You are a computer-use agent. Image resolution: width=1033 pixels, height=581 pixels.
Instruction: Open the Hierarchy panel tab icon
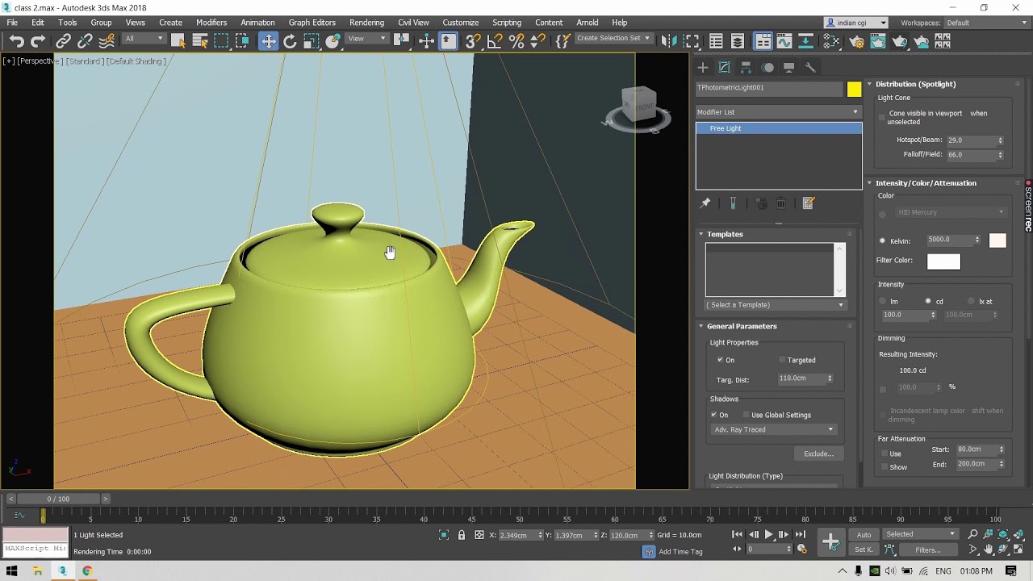pos(746,68)
